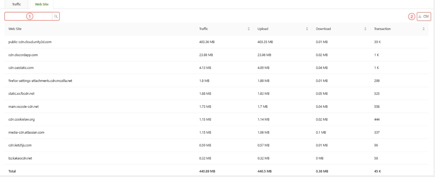This screenshot has height=177, width=435.
Task: Sort table by Transaction column arrows
Action: (423, 29)
